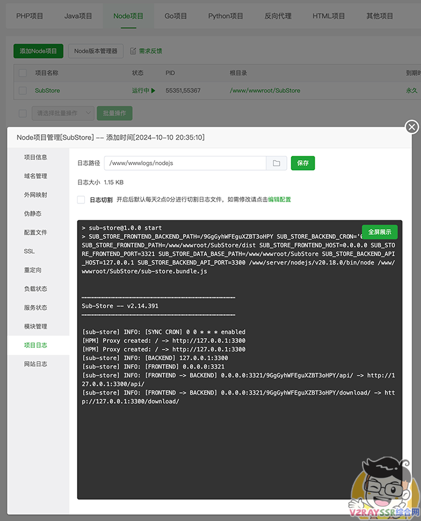The image size is (421, 521).
Task: Open the Node版本管理器
Action: [96, 51]
